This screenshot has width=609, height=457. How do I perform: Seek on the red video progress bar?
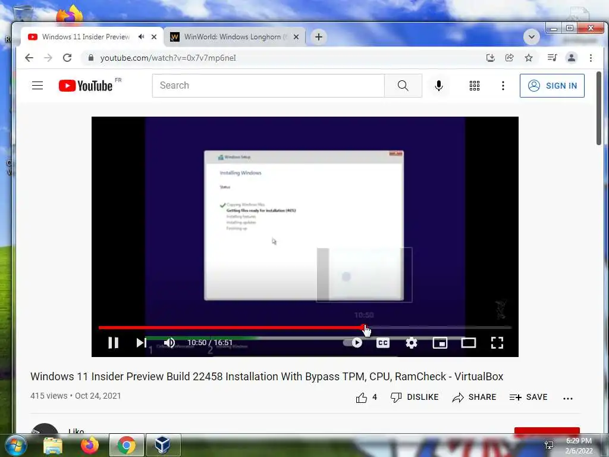point(305,328)
